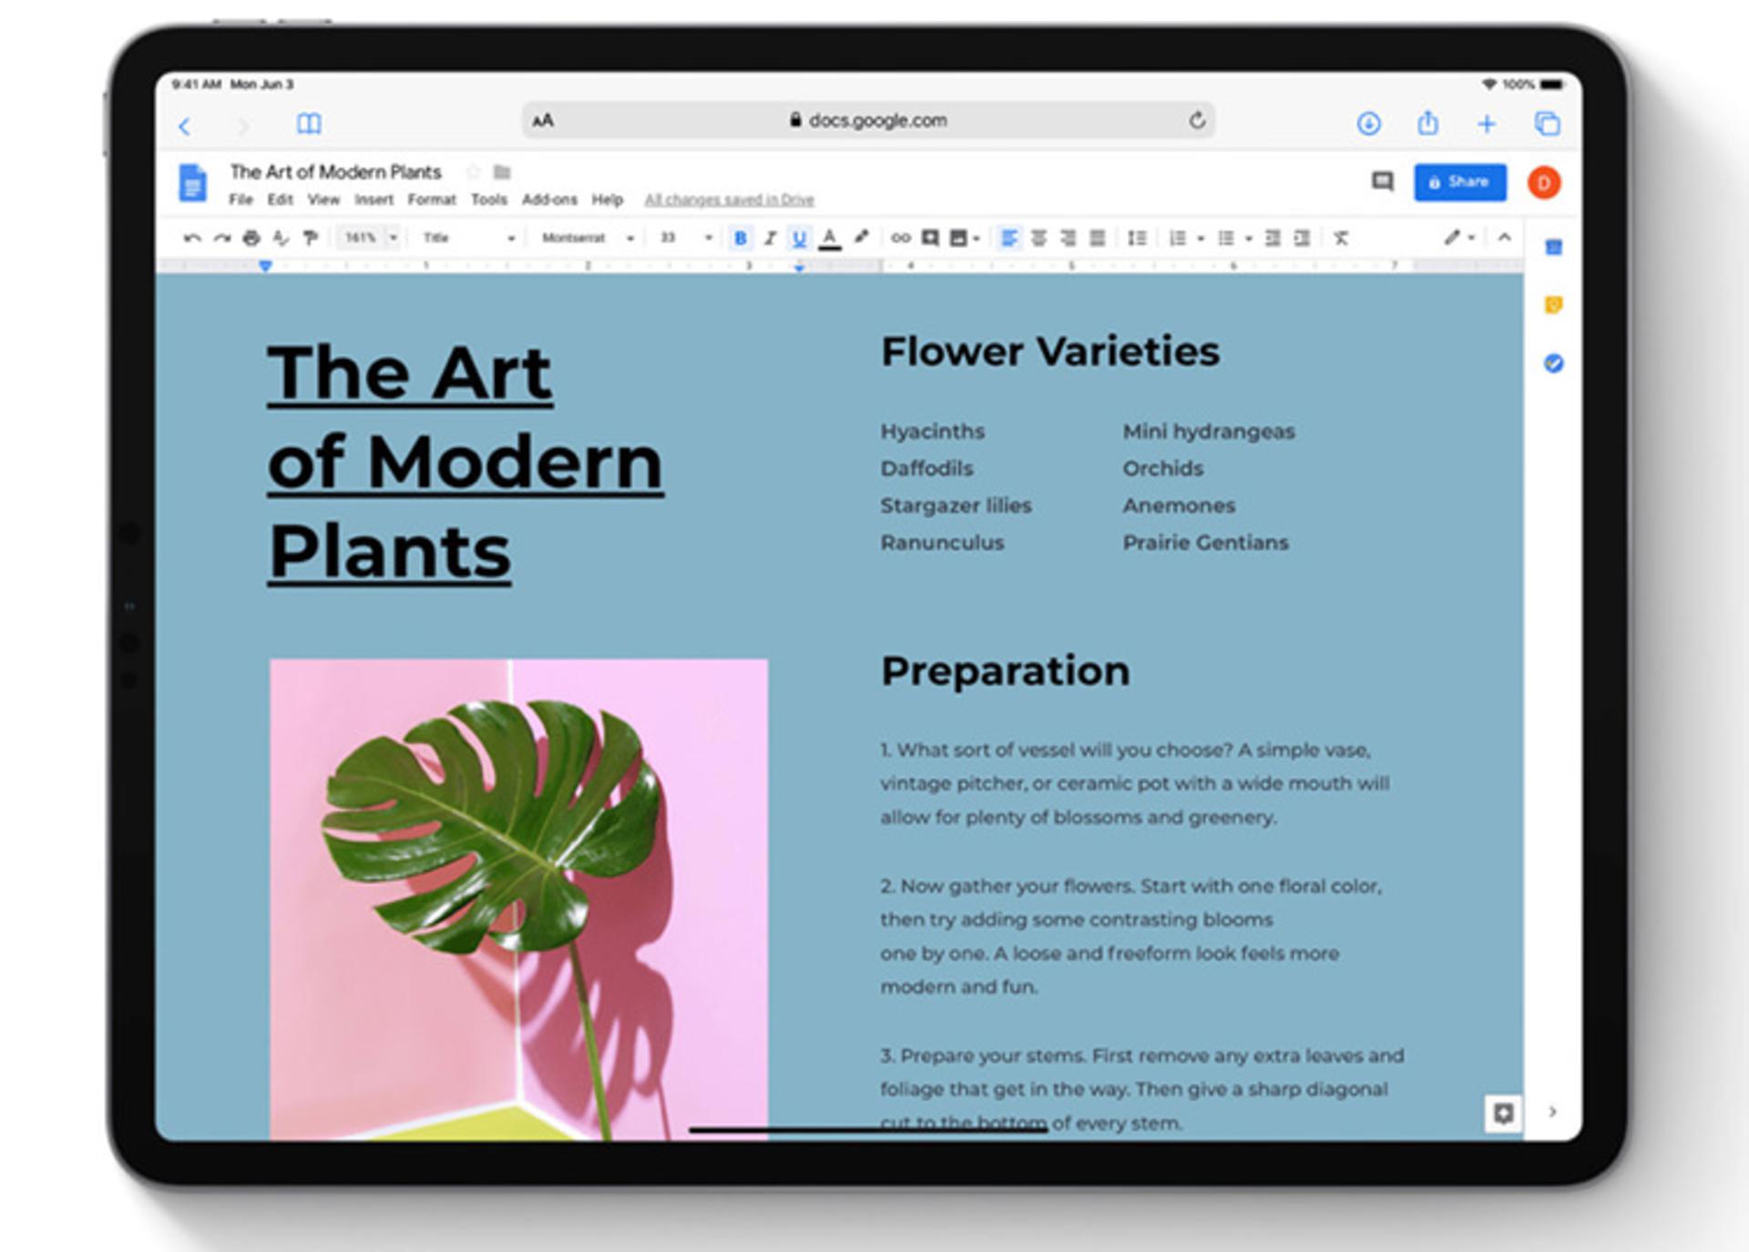Open Safari bookmarks book icon
The height and width of the screenshot is (1252, 1749).
(x=310, y=123)
